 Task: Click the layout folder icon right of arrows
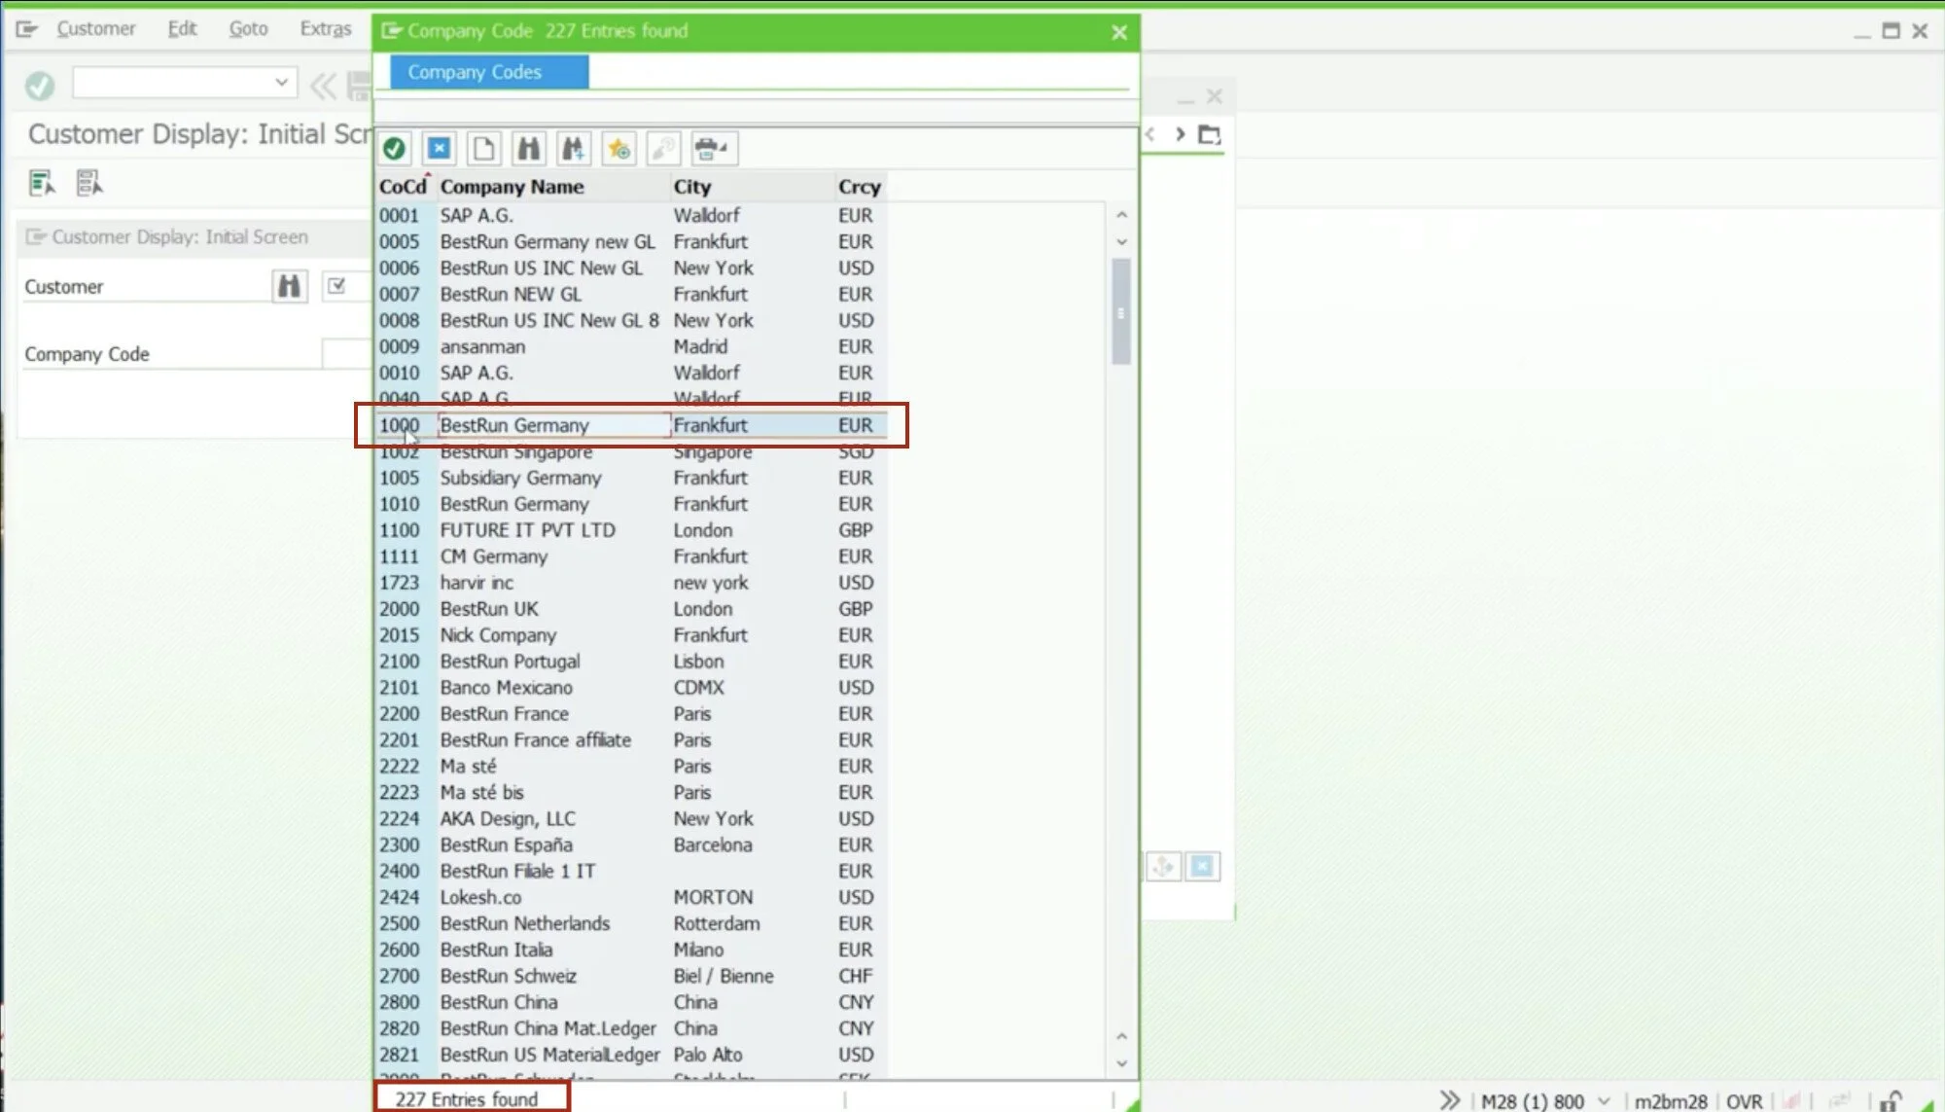click(1209, 134)
